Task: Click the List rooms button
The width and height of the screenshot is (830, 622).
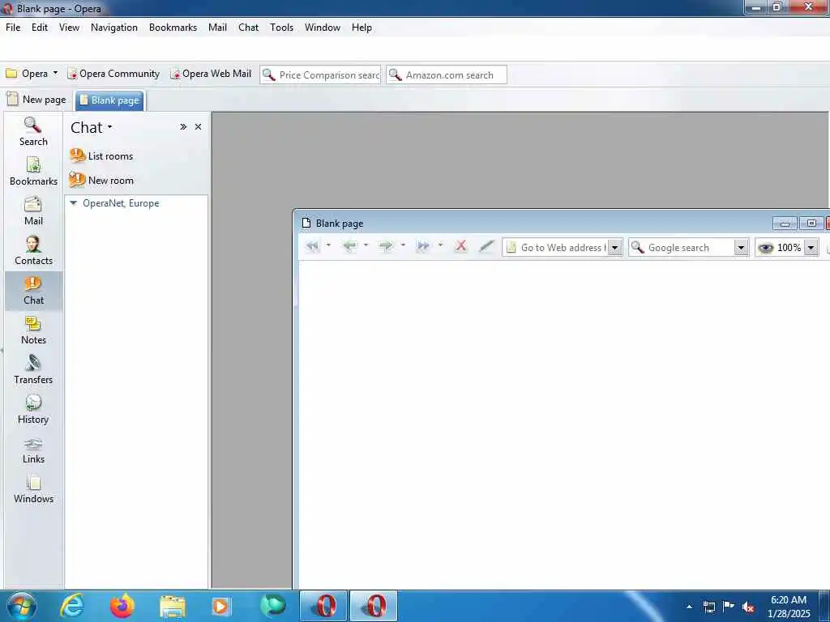Action: pyautogui.click(x=101, y=155)
